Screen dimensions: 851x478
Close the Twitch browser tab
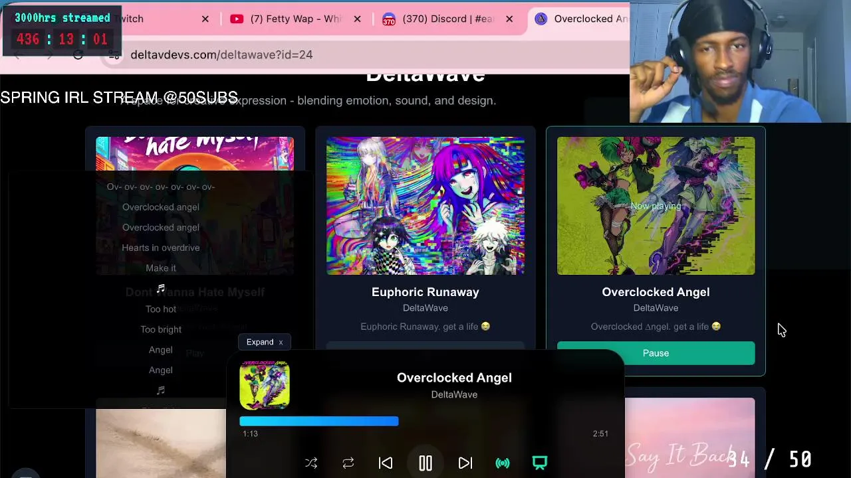[205, 19]
